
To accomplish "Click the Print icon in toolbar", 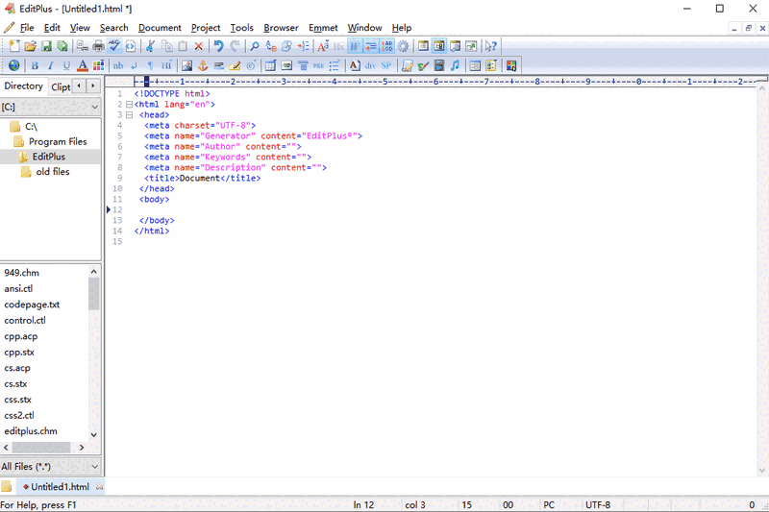I will (x=98, y=46).
